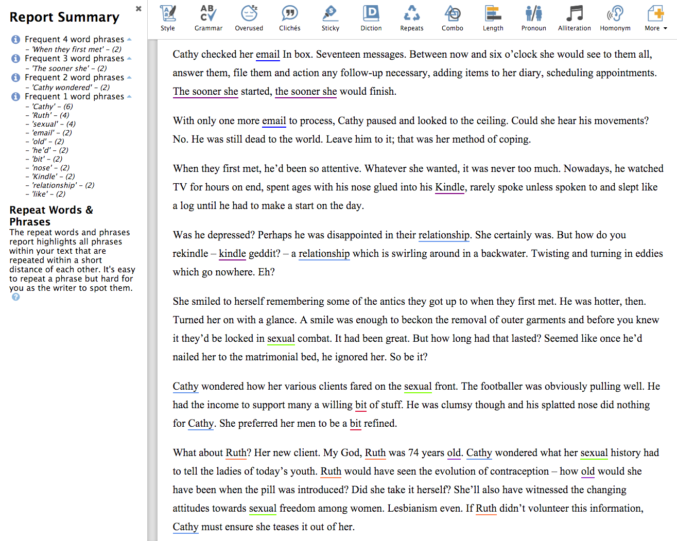
Task: Click the help icon below Repeat Words description
Action: tap(16, 297)
